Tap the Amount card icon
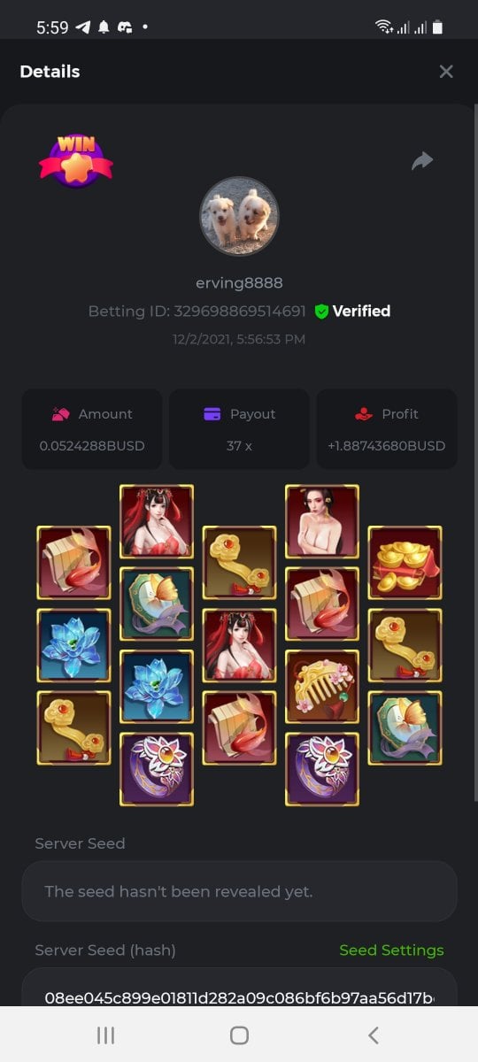 (x=61, y=413)
